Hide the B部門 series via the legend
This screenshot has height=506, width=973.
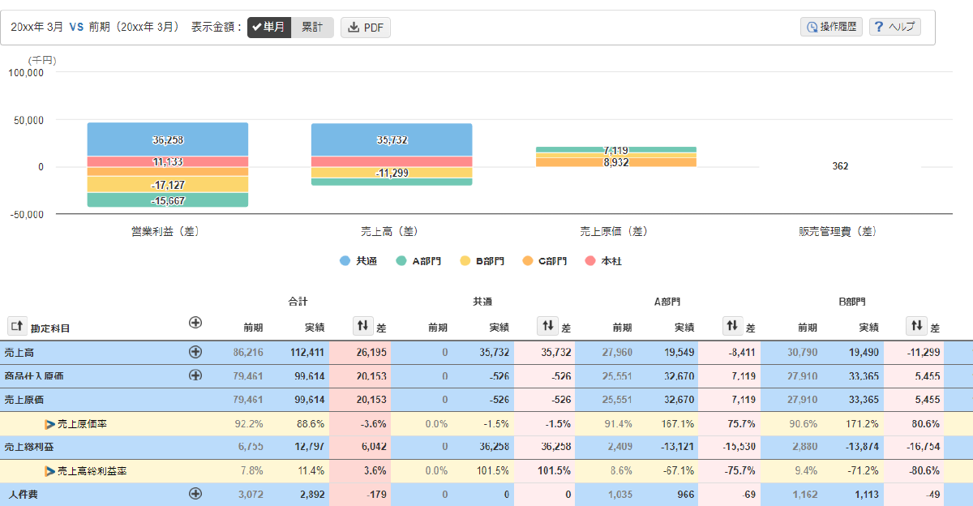pos(482,261)
